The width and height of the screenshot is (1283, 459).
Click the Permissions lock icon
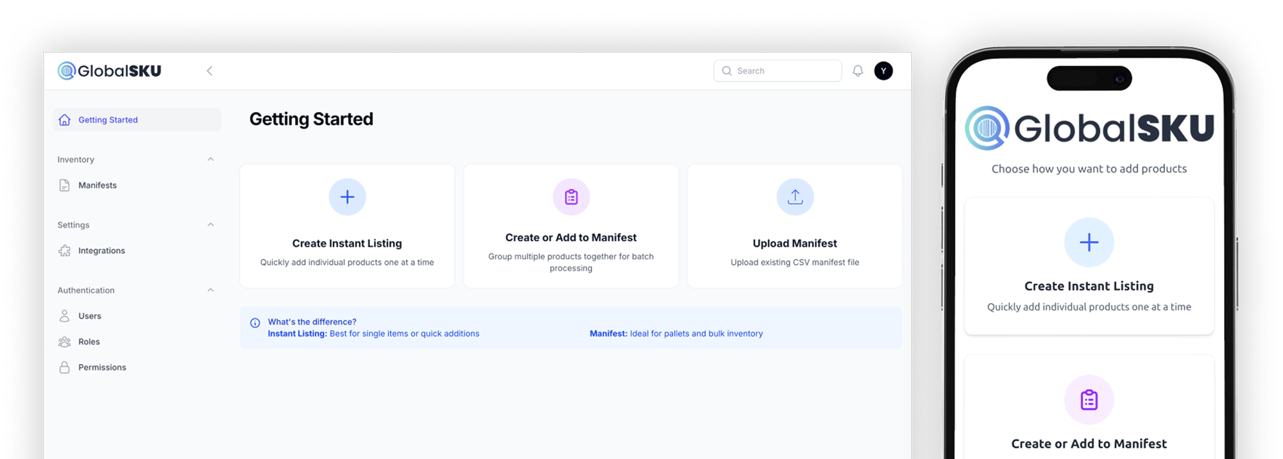click(64, 367)
